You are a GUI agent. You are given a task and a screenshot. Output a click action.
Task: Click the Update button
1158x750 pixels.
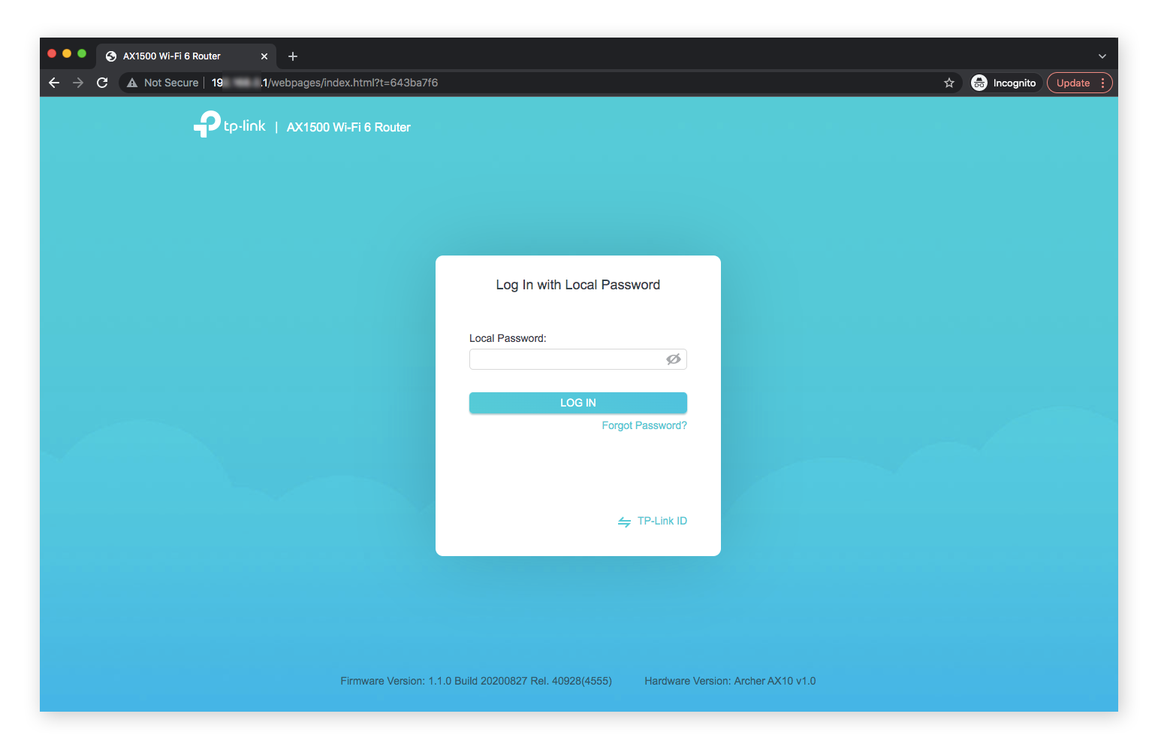(x=1073, y=83)
